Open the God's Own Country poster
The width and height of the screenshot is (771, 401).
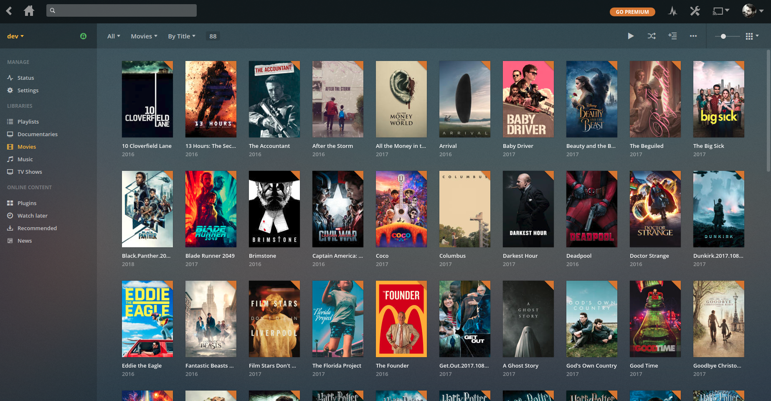592,319
